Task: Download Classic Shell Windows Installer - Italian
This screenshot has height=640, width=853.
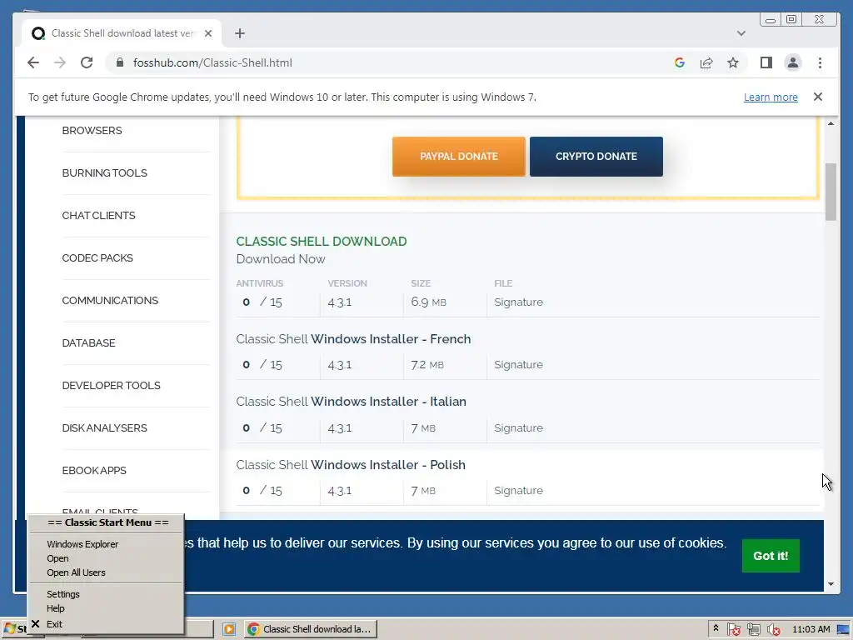Action: [351, 402]
